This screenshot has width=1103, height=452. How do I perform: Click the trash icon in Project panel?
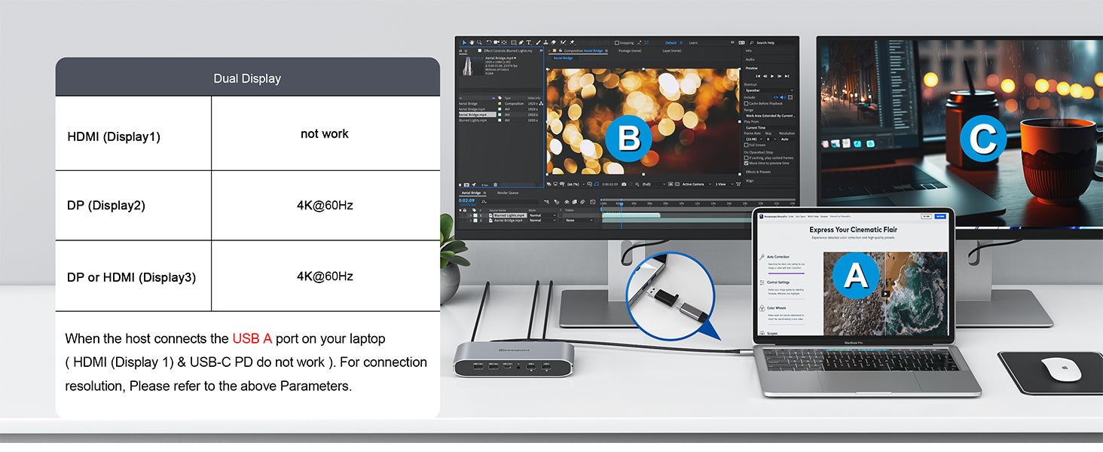tap(495, 183)
